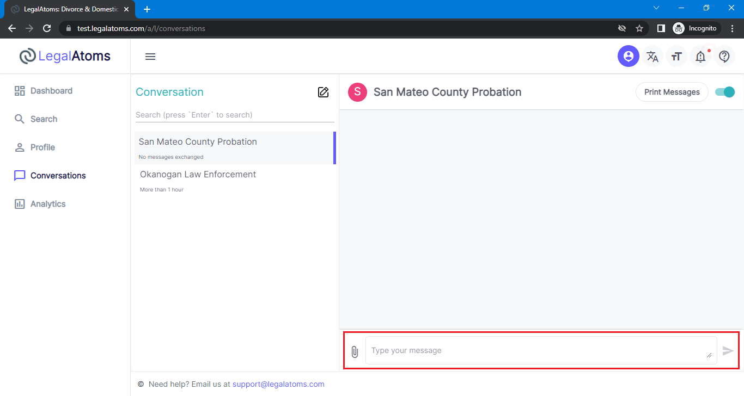The width and height of the screenshot is (744, 396).
Task: Open the notifications bell
Action: pyautogui.click(x=700, y=56)
